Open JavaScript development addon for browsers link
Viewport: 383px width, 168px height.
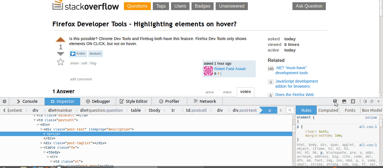[x=297, y=84]
